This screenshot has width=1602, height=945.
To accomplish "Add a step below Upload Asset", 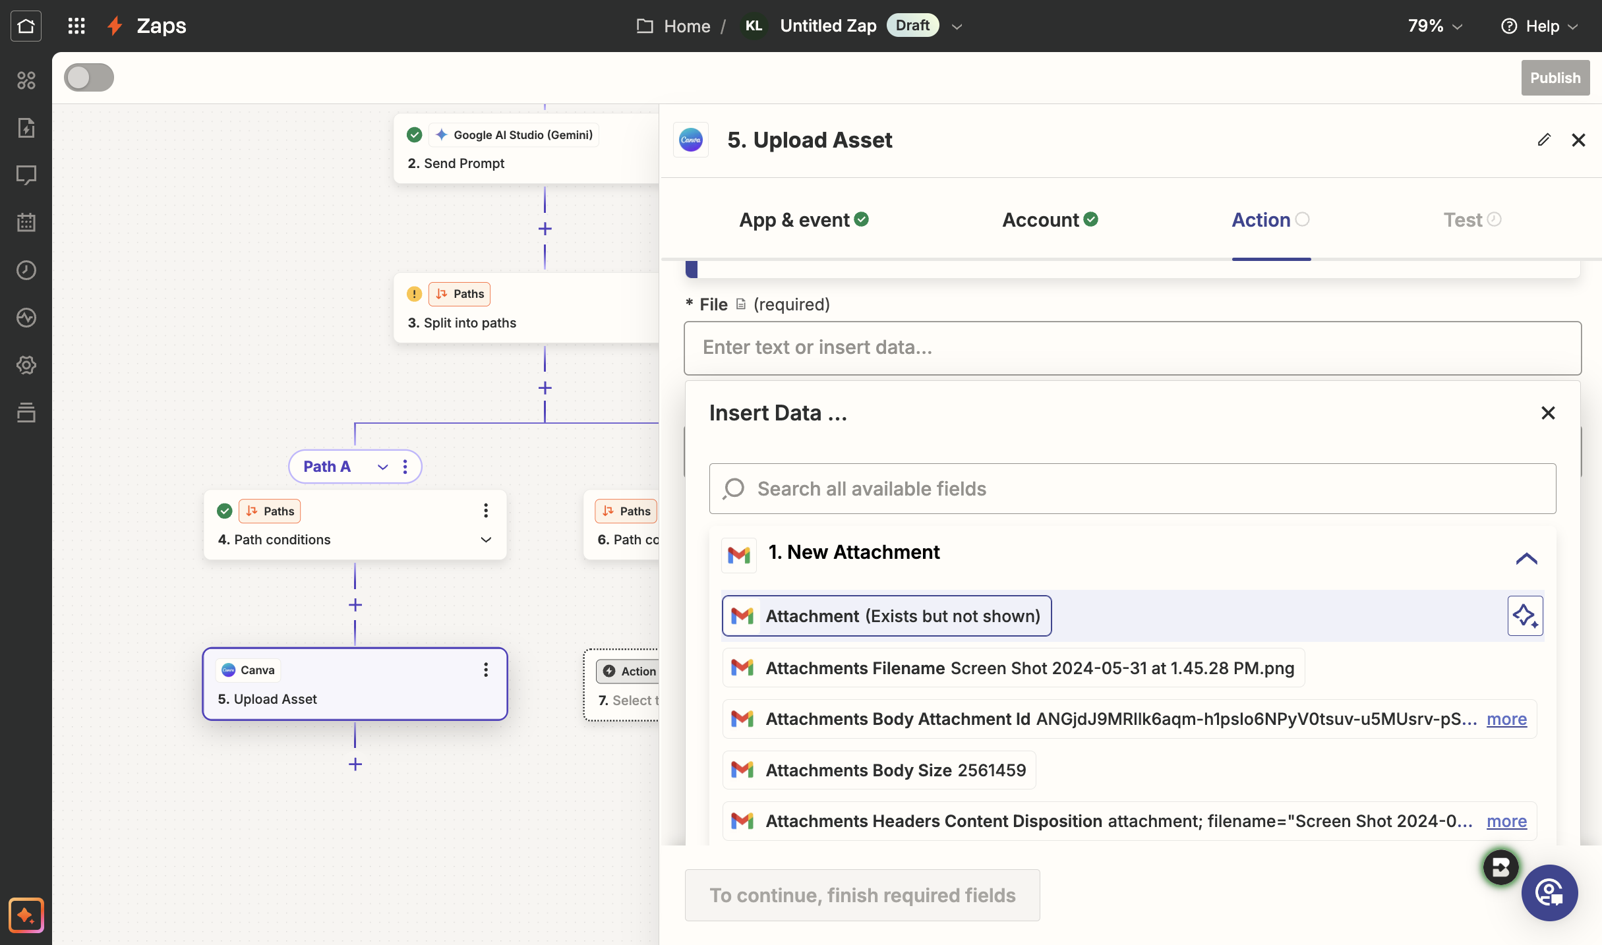I will point(355,764).
